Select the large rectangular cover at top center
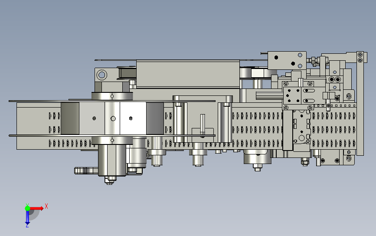The height and width of the screenshot is (236, 376). point(188,74)
